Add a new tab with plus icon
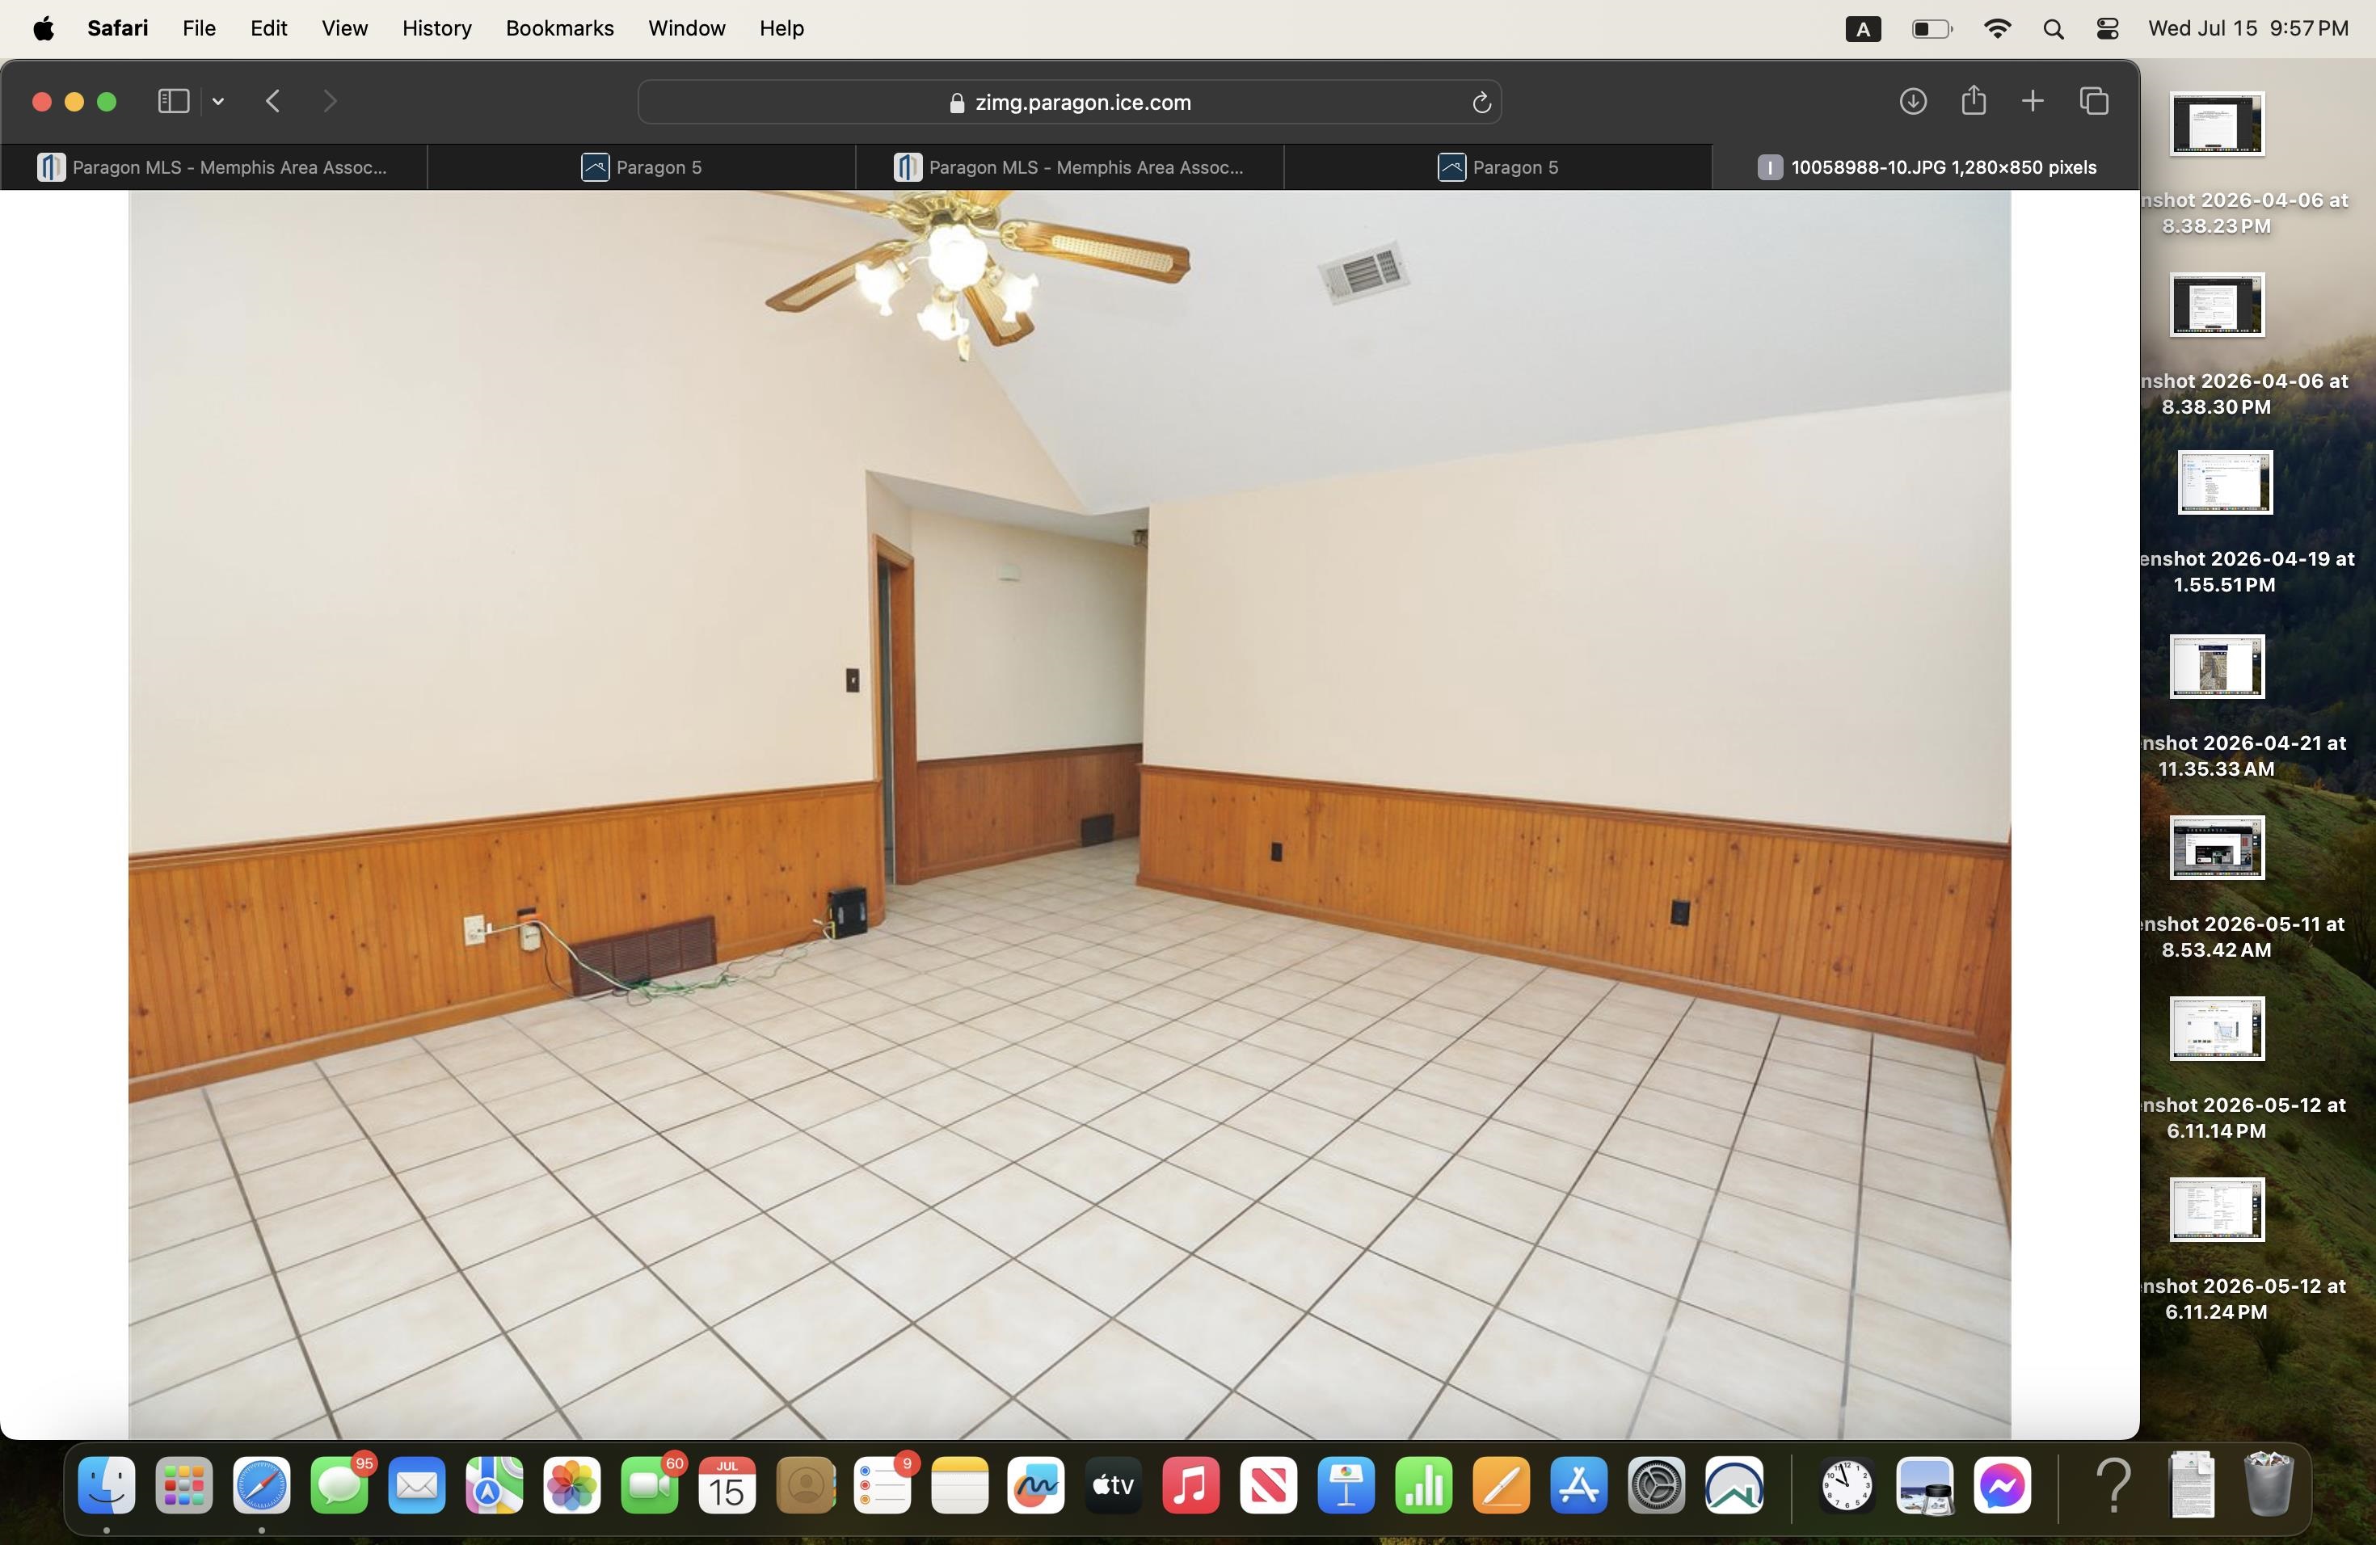This screenshot has width=2376, height=1545. point(2032,101)
